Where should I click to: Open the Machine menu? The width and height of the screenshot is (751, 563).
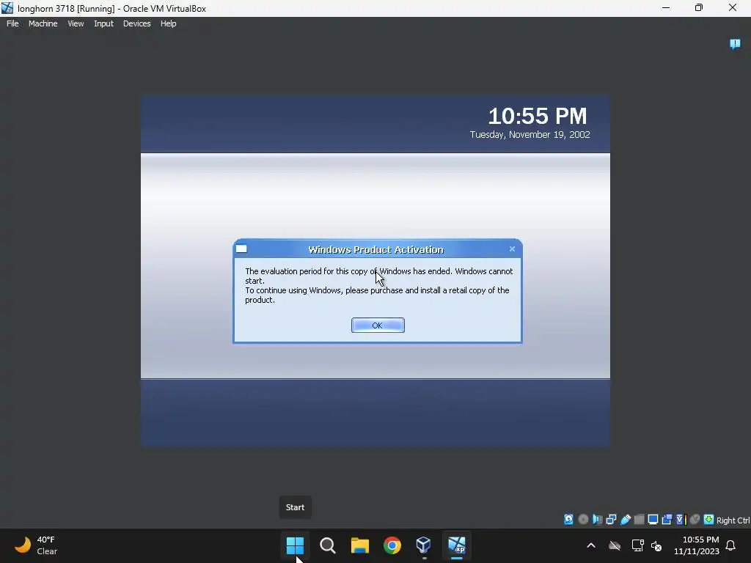pyautogui.click(x=43, y=23)
